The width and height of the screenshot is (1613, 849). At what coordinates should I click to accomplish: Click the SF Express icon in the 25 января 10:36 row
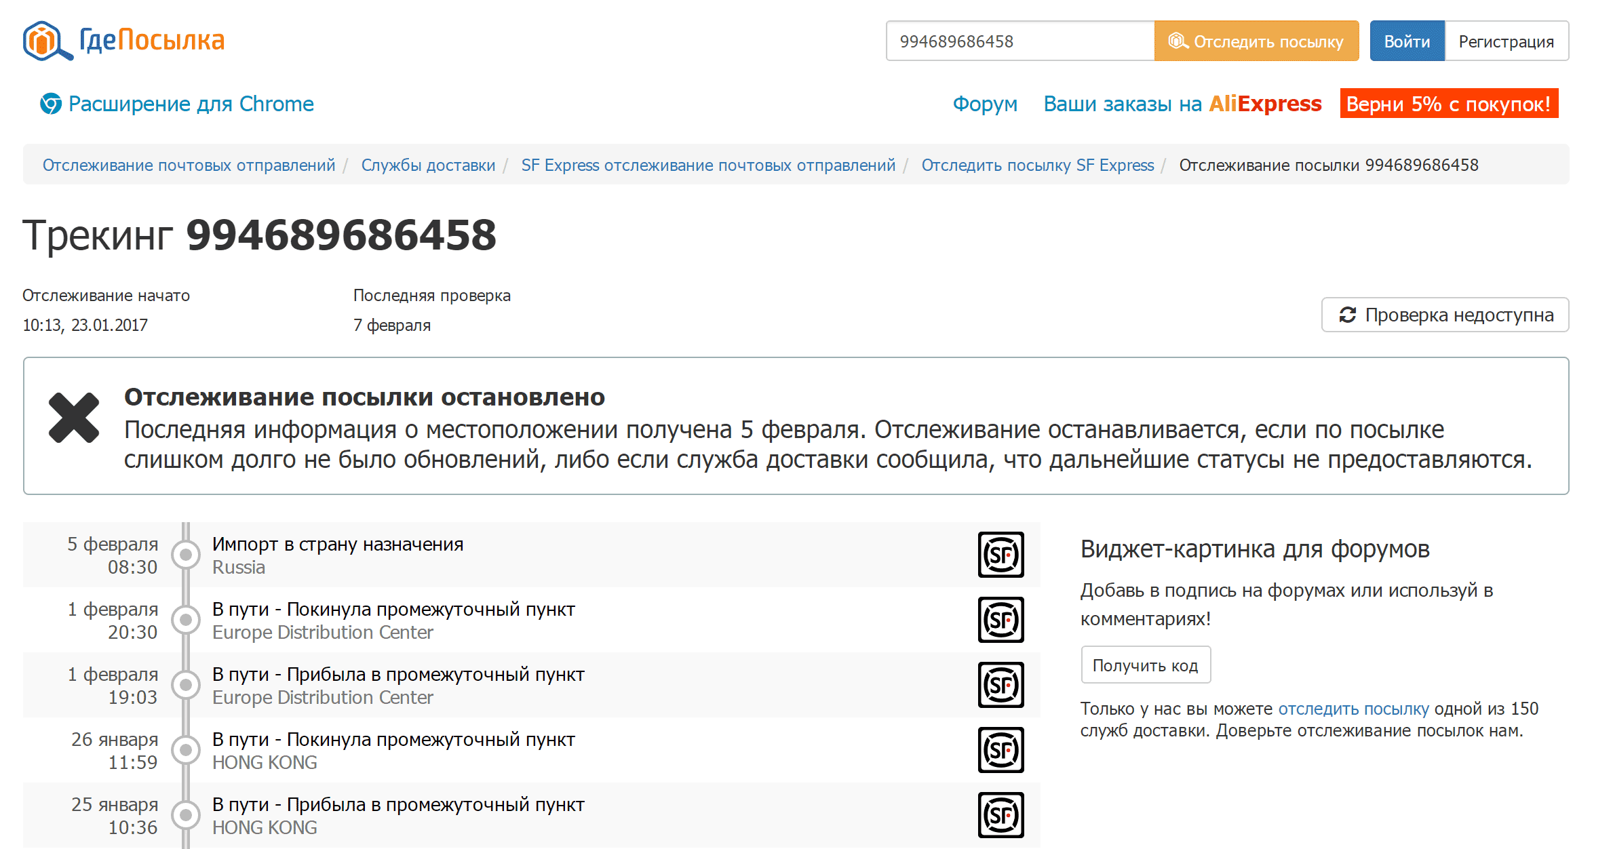1000,815
